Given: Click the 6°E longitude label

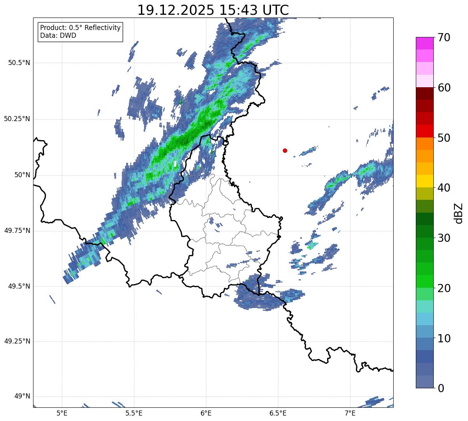Looking at the screenshot, I should [206, 413].
